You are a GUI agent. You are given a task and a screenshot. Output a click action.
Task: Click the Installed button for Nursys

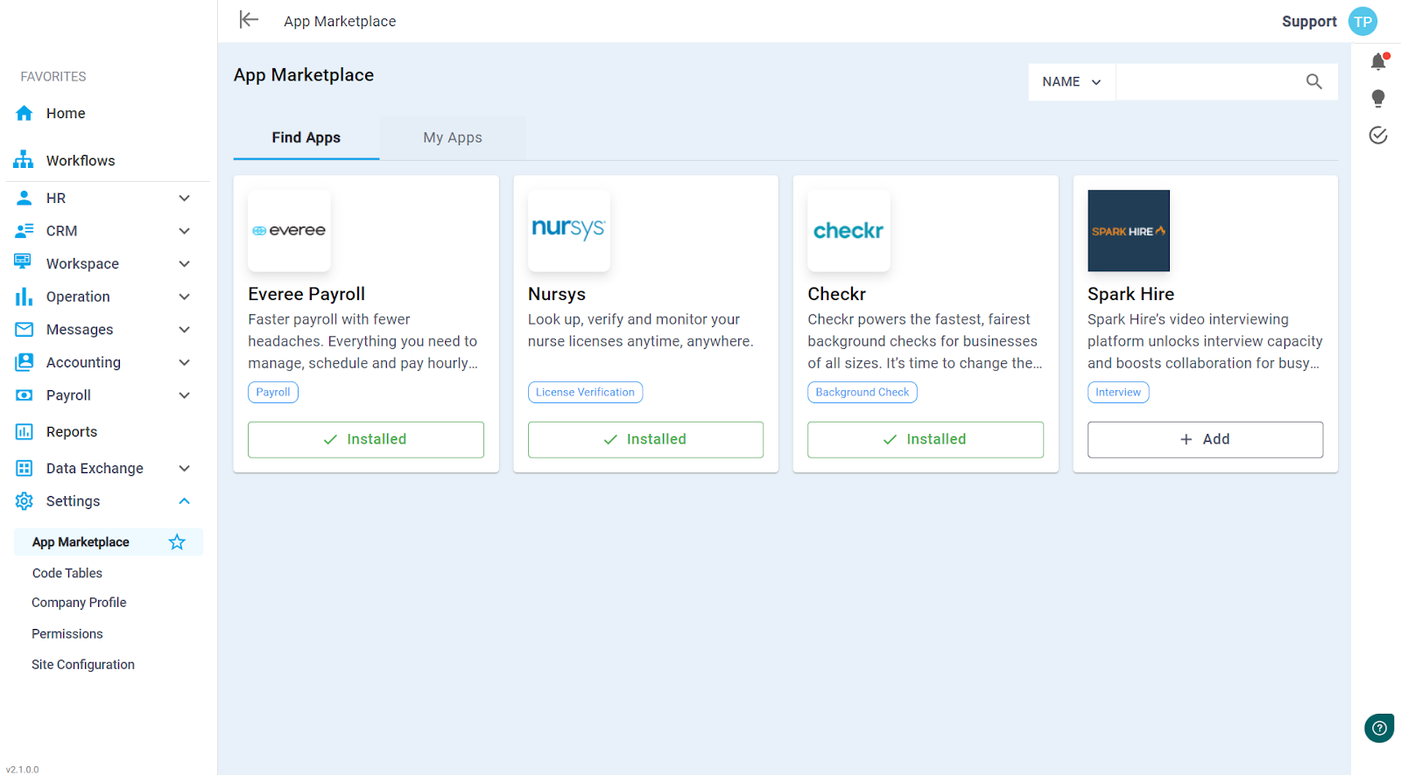[x=645, y=440]
